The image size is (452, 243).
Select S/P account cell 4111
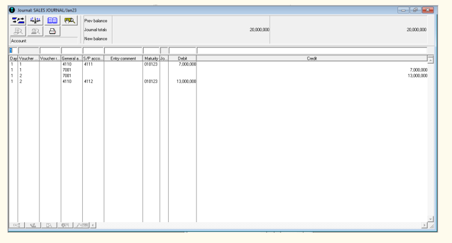pyautogui.click(x=88, y=64)
